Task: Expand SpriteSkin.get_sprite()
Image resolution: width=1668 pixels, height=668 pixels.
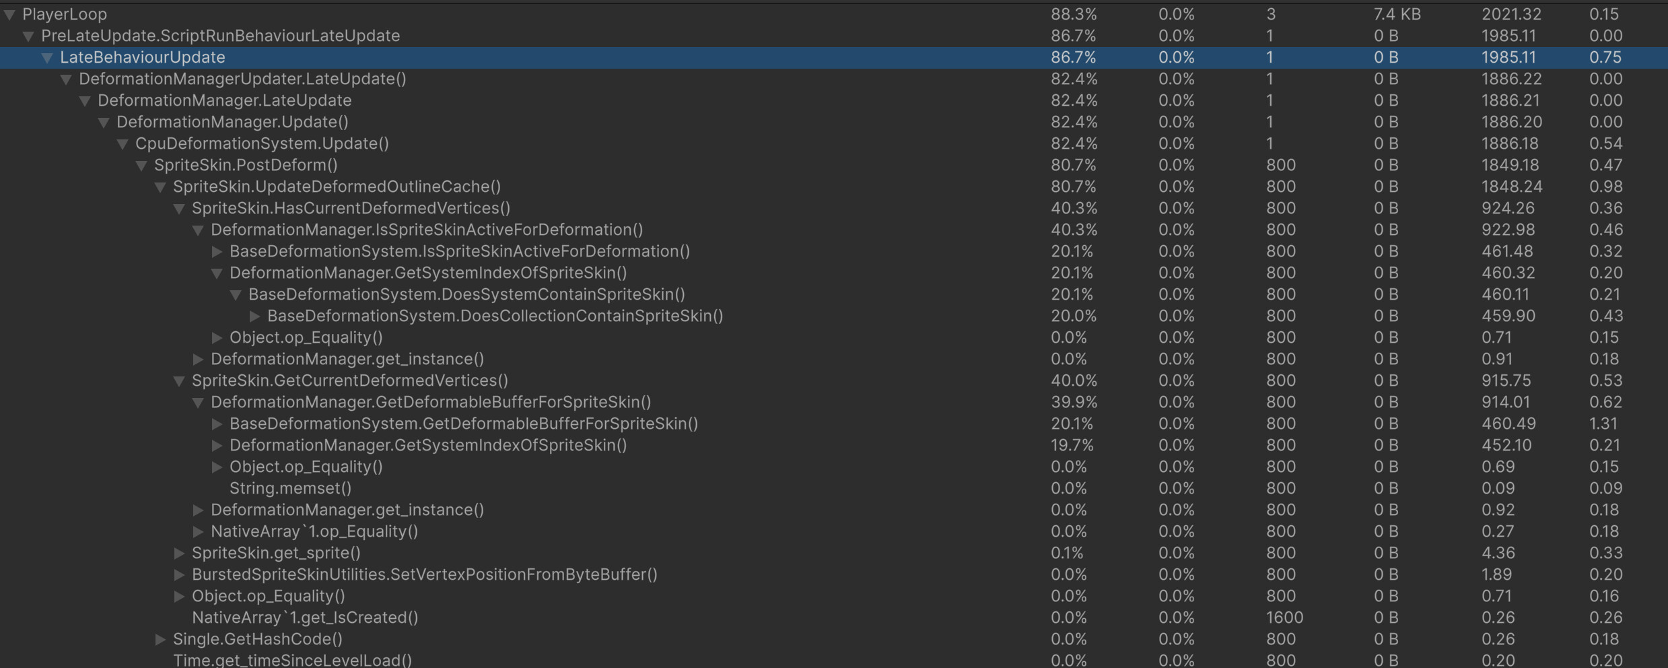Action: pyautogui.click(x=178, y=553)
